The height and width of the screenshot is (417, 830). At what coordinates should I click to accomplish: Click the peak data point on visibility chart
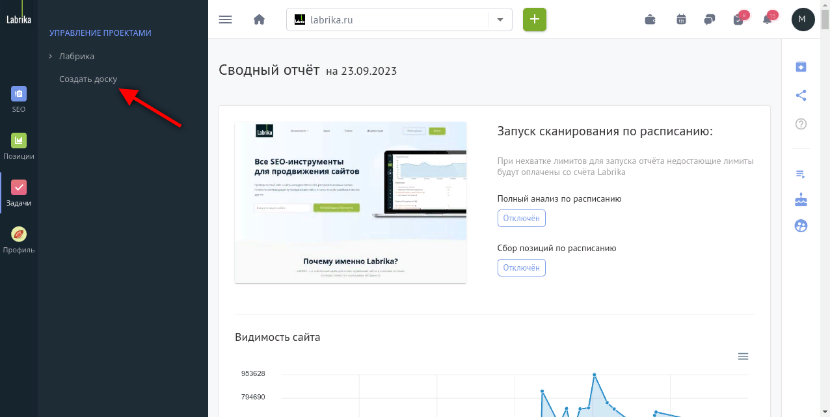[x=594, y=375]
